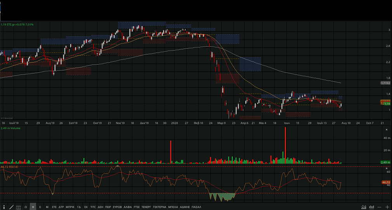This screenshot has width=392, height=210.
Task: Open the dotted grid list icon
Action: (18, 207)
